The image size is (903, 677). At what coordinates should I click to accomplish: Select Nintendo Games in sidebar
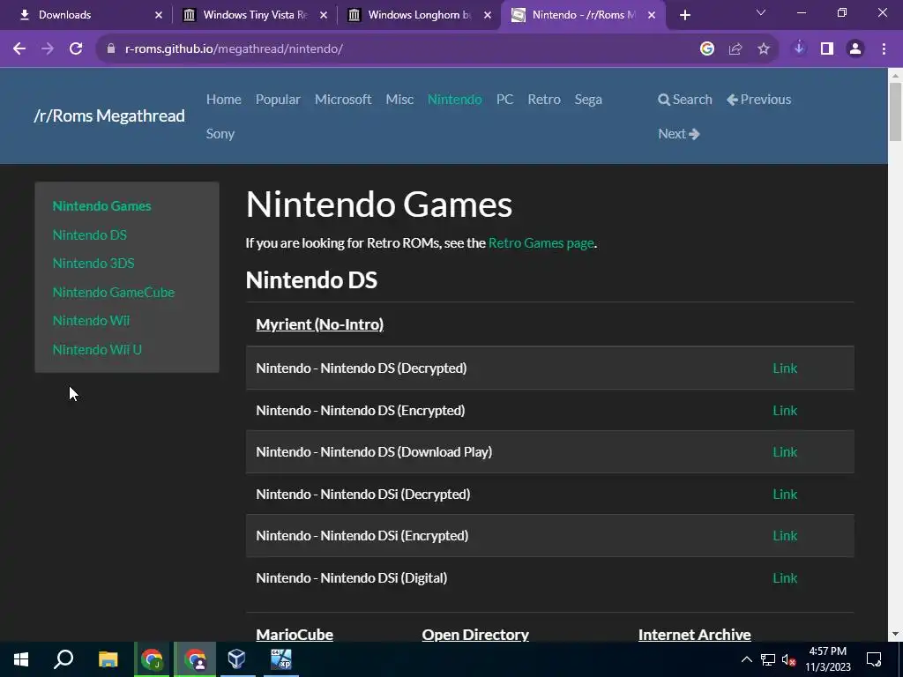click(102, 205)
